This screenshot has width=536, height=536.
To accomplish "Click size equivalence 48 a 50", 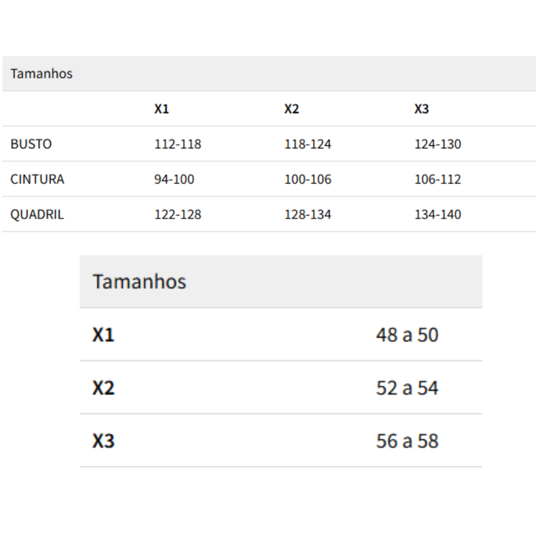I will point(407,334).
